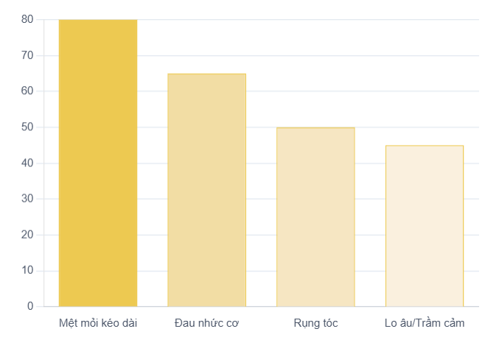Click the Rụng tóc bar
The height and width of the screenshot is (340, 499).
[315, 216]
